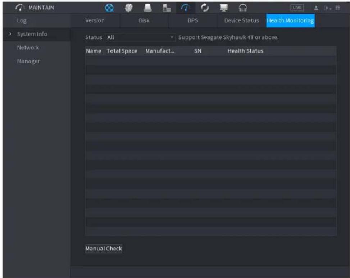Open the Playback film reel icon
The height and width of the screenshot is (278, 350).
point(109,8)
